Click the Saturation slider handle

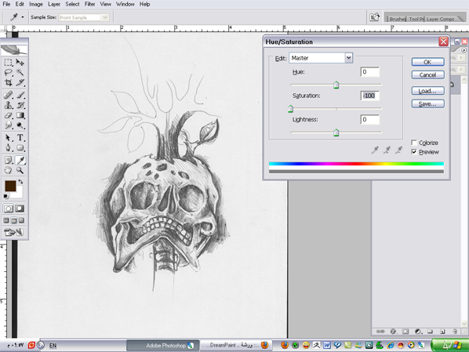pyautogui.click(x=290, y=108)
